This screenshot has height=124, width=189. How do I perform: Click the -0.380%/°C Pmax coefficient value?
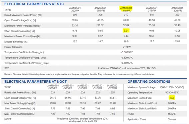click(127, 63)
